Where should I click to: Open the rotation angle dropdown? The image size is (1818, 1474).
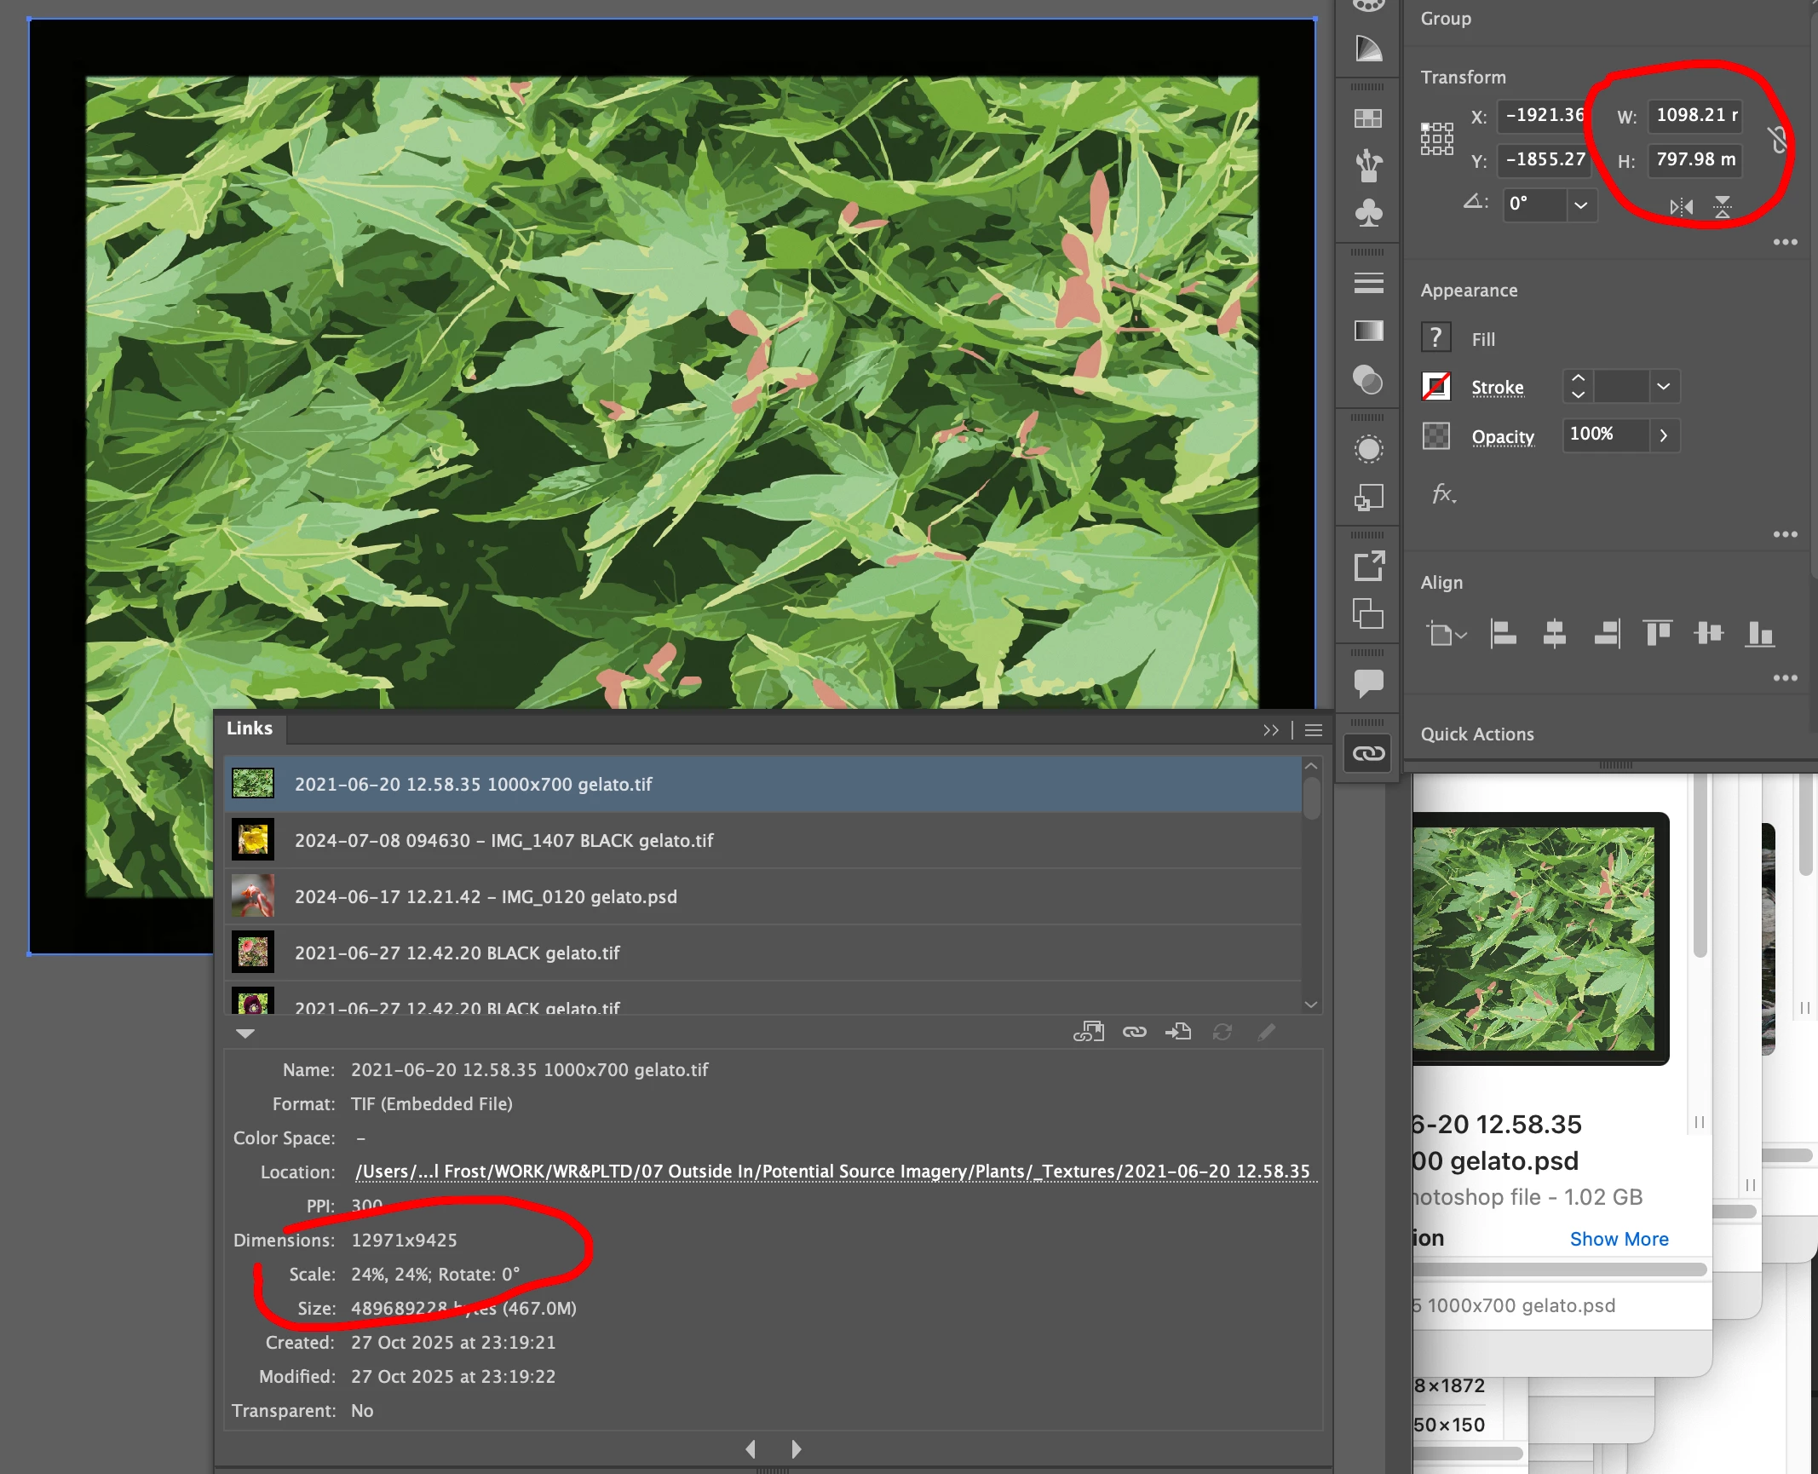tap(1581, 205)
